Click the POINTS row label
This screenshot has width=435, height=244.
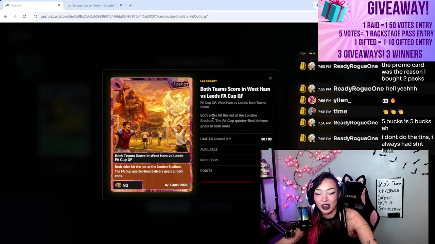coord(206,171)
